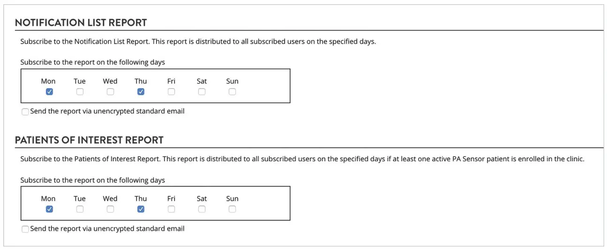Screen dimensions: 607x249
Task: Disable Thu in Notification List Report
Action: coord(141,92)
